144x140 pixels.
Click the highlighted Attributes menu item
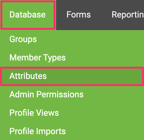pos(72,76)
